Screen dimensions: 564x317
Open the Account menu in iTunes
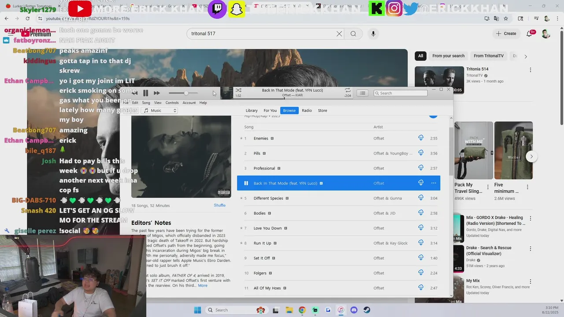coord(189,103)
